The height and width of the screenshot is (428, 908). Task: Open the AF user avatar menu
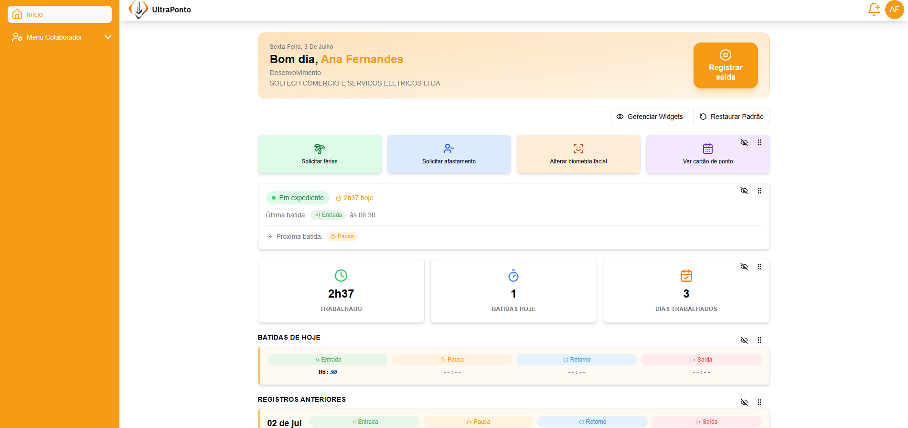tap(894, 10)
